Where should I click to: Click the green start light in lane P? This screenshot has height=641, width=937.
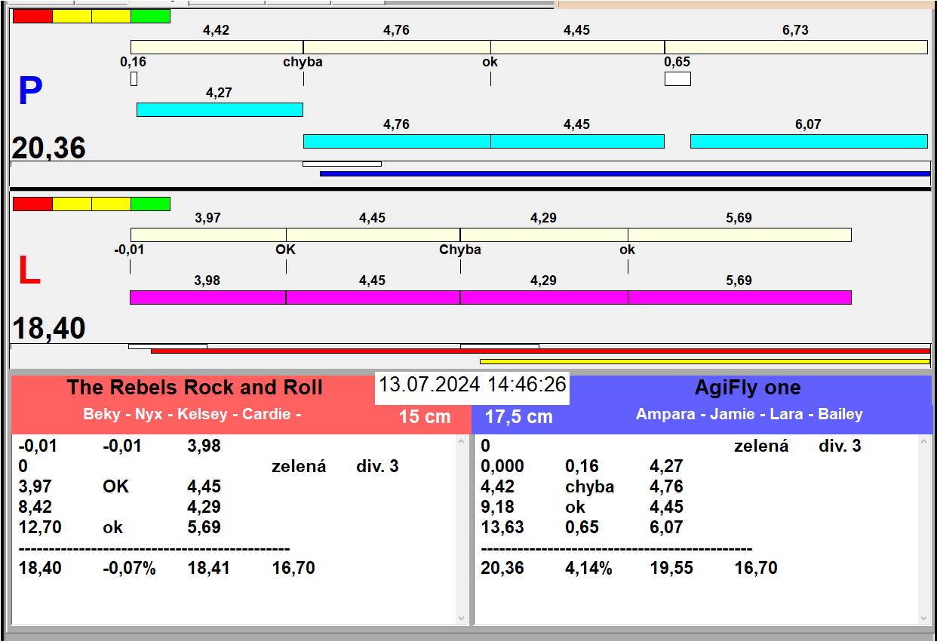click(150, 16)
